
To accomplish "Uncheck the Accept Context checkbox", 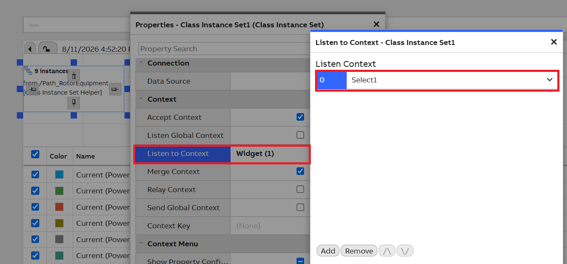I will tap(300, 117).
